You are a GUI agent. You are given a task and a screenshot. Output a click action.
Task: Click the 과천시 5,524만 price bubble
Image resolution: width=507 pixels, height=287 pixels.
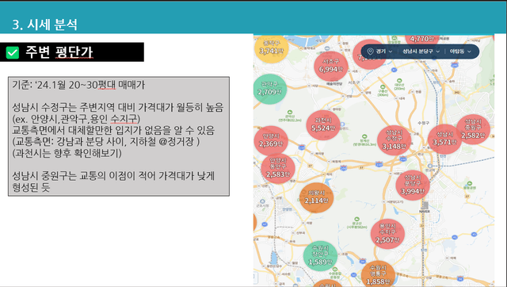pyautogui.click(x=323, y=125)
